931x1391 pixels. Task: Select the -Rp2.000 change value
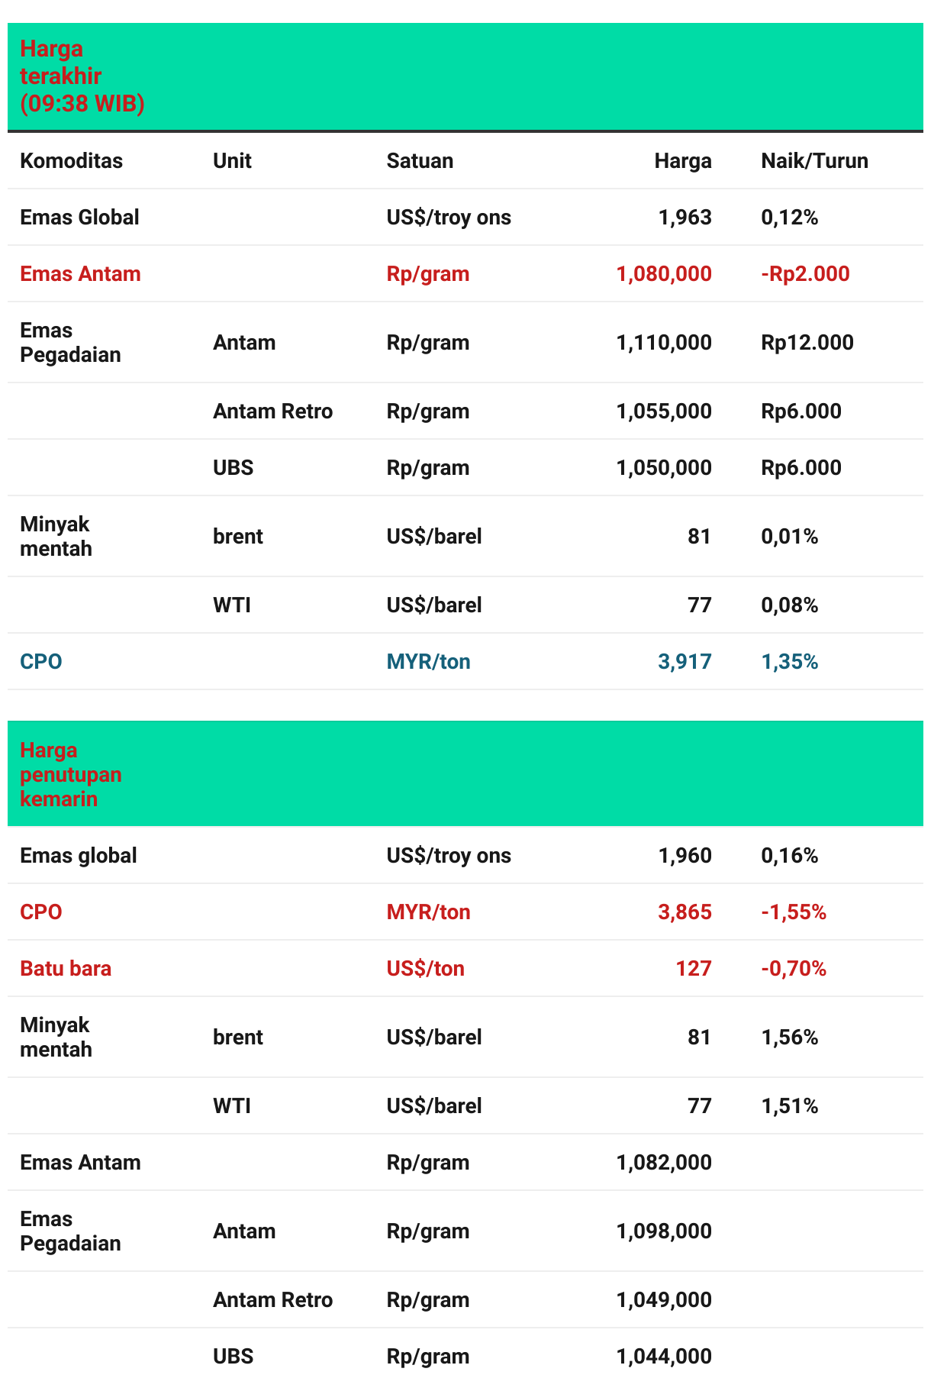pos(805,274)
